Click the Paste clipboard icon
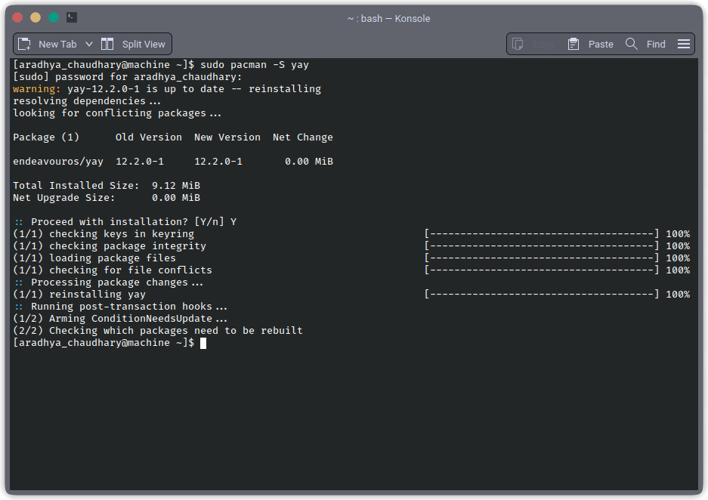 click(x=574, y=44)
